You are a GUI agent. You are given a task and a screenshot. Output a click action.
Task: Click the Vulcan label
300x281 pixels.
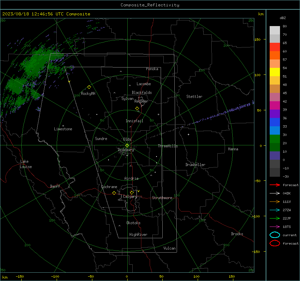(x=169, y=248)
